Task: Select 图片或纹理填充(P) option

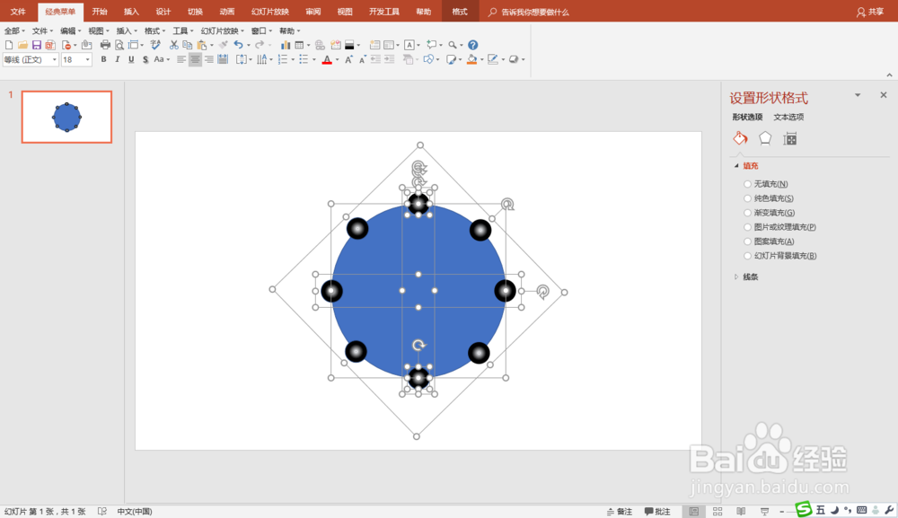Action: [x=779, y=226]
